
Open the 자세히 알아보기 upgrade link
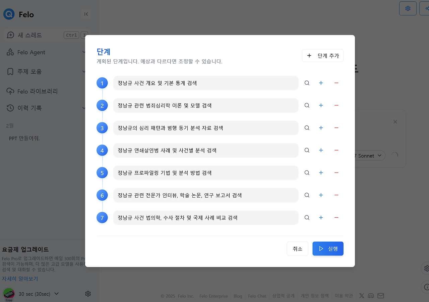tap(19, 279)
